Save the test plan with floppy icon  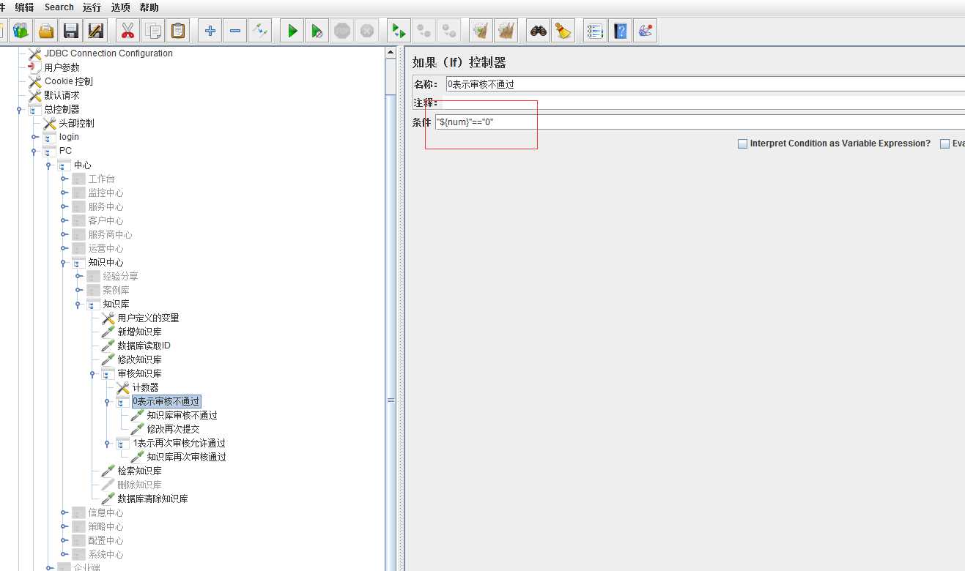click(71, 31)
